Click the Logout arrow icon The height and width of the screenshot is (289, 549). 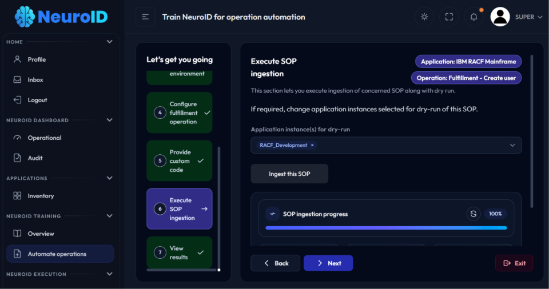point(17,100)
